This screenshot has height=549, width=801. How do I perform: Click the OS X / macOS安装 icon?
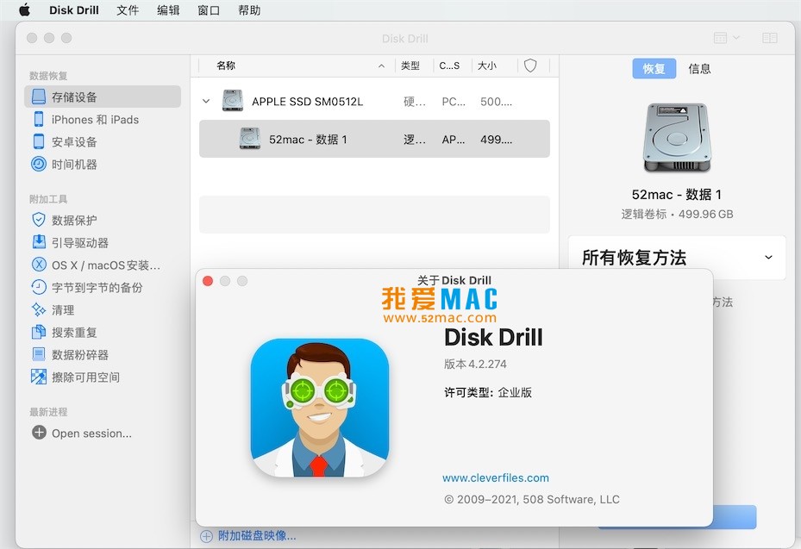pos(39,265)
